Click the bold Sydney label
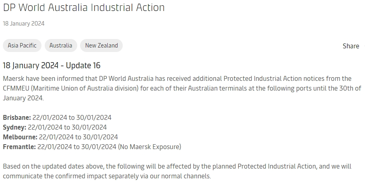 point(15,127)
